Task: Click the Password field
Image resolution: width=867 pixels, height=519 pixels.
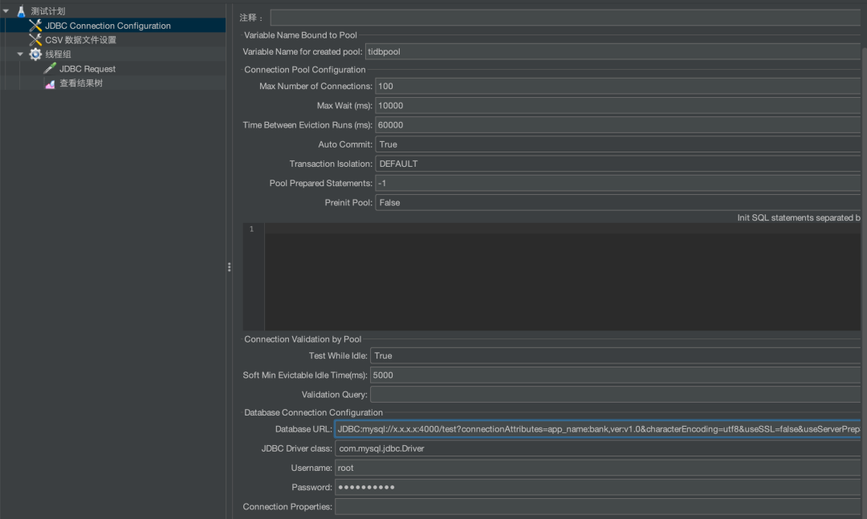Action: [x=597, y=487]
